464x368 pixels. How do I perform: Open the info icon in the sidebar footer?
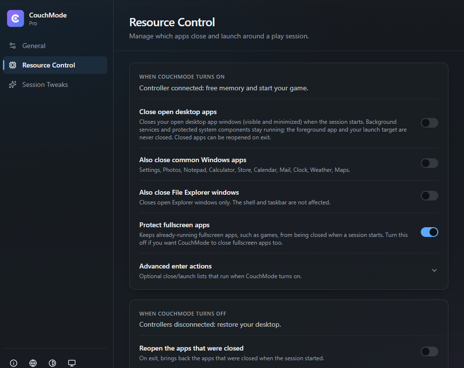[14, 363]
